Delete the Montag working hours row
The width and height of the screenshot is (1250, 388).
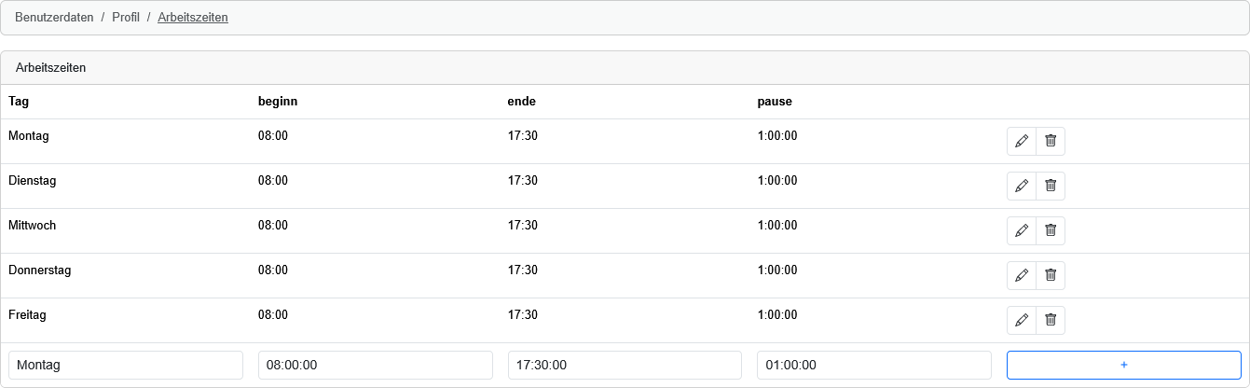click(1051, 141)
